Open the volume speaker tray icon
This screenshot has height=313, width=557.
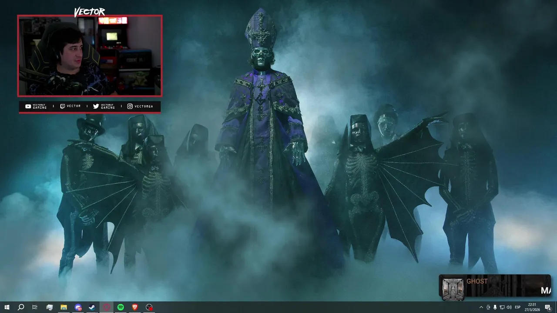click(509, 307)
